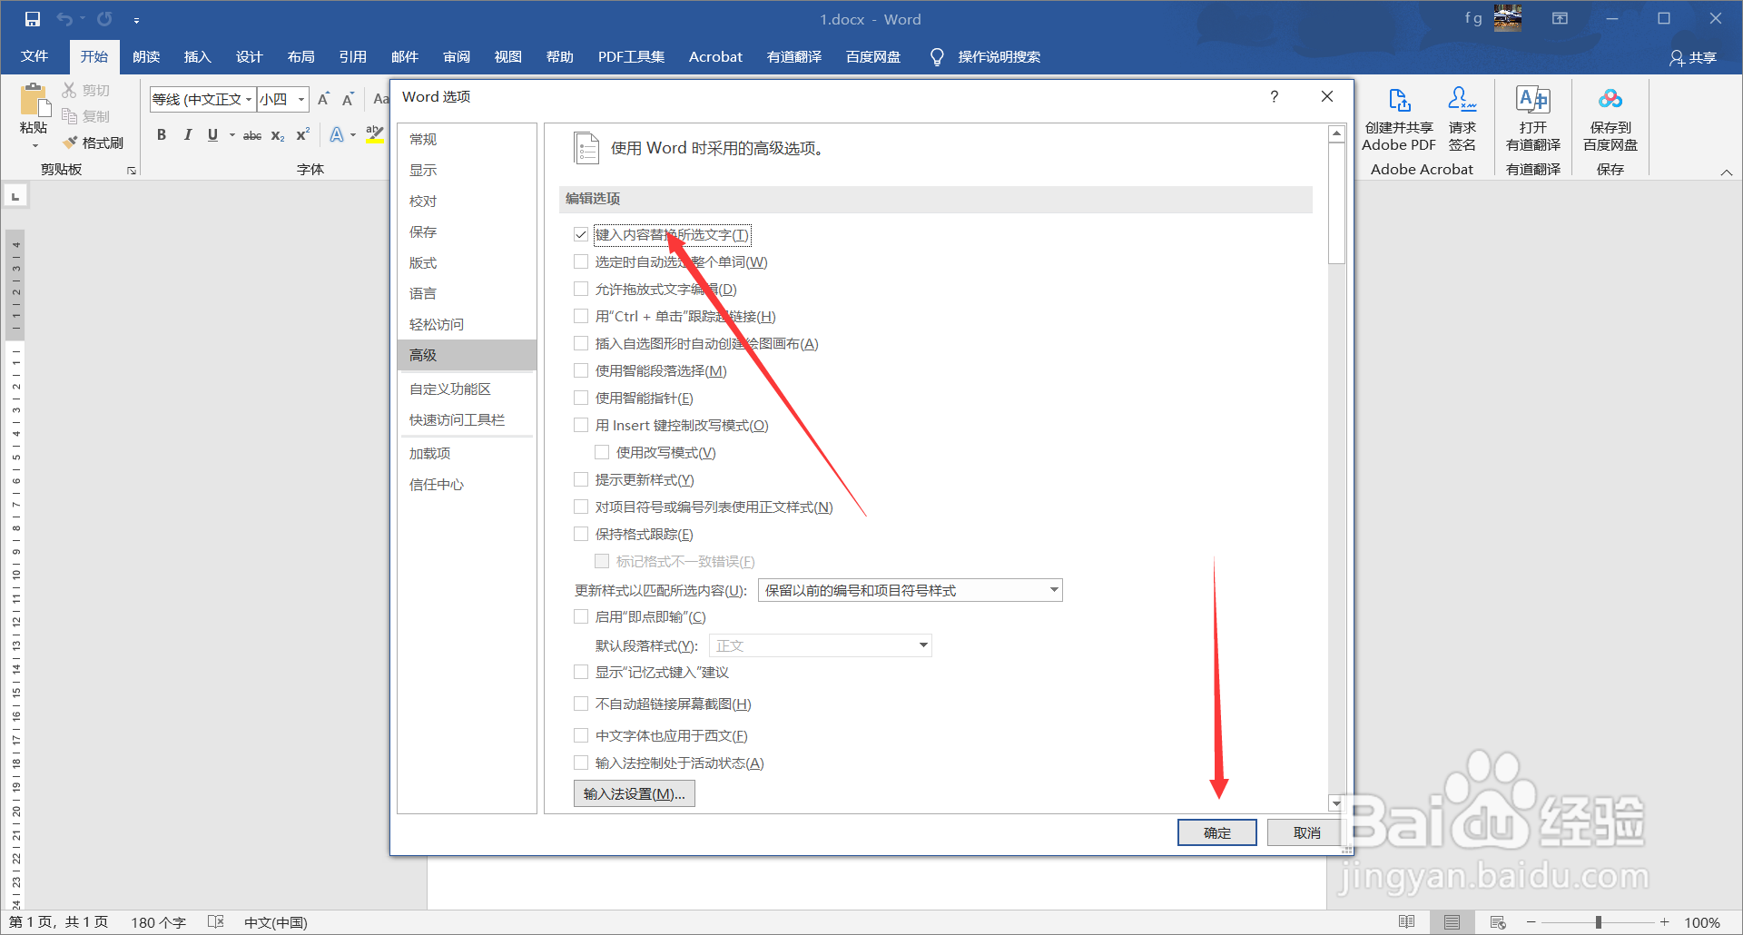Select 自定义功能区 in the options sidebar
1743x935 pixels.
click(x=451, y=388)
